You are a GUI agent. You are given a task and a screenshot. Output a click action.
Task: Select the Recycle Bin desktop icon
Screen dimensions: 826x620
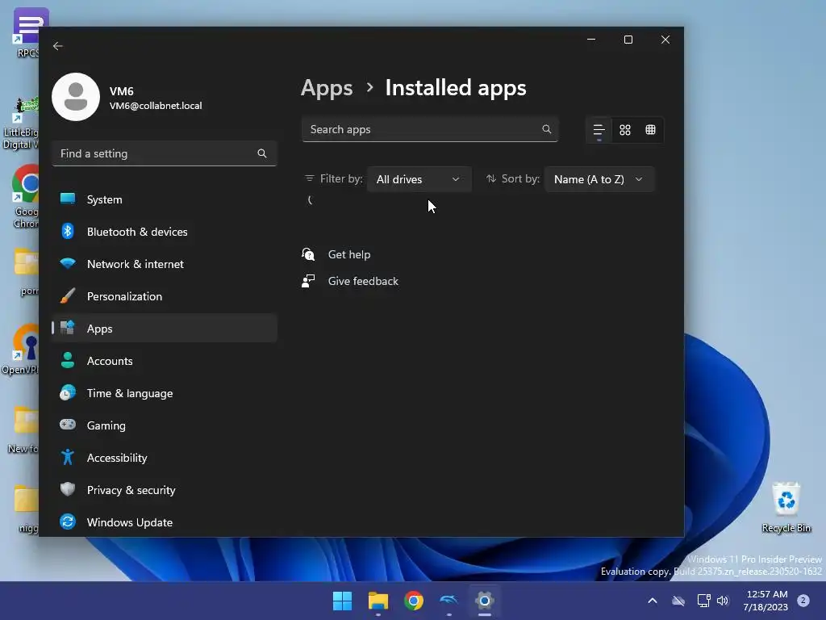pyautogui.click(x=786, y=507)
